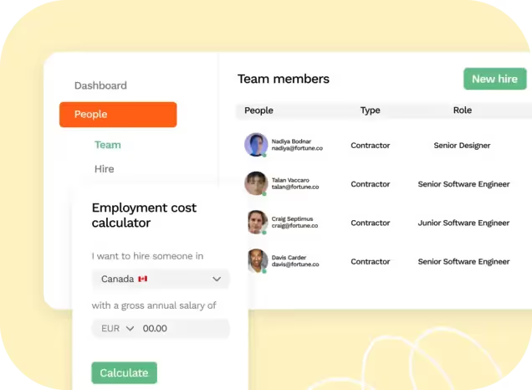The height and width of the screenshot is (390, 532).
Task: Click Davis Carder's avatar
Action: point(257,260)
